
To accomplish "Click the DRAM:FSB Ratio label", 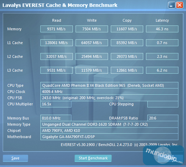I will pos(124,118).
